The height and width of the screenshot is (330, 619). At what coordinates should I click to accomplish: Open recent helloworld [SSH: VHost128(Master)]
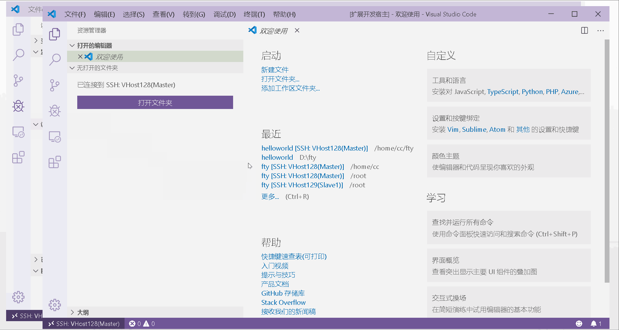(315, 148)
